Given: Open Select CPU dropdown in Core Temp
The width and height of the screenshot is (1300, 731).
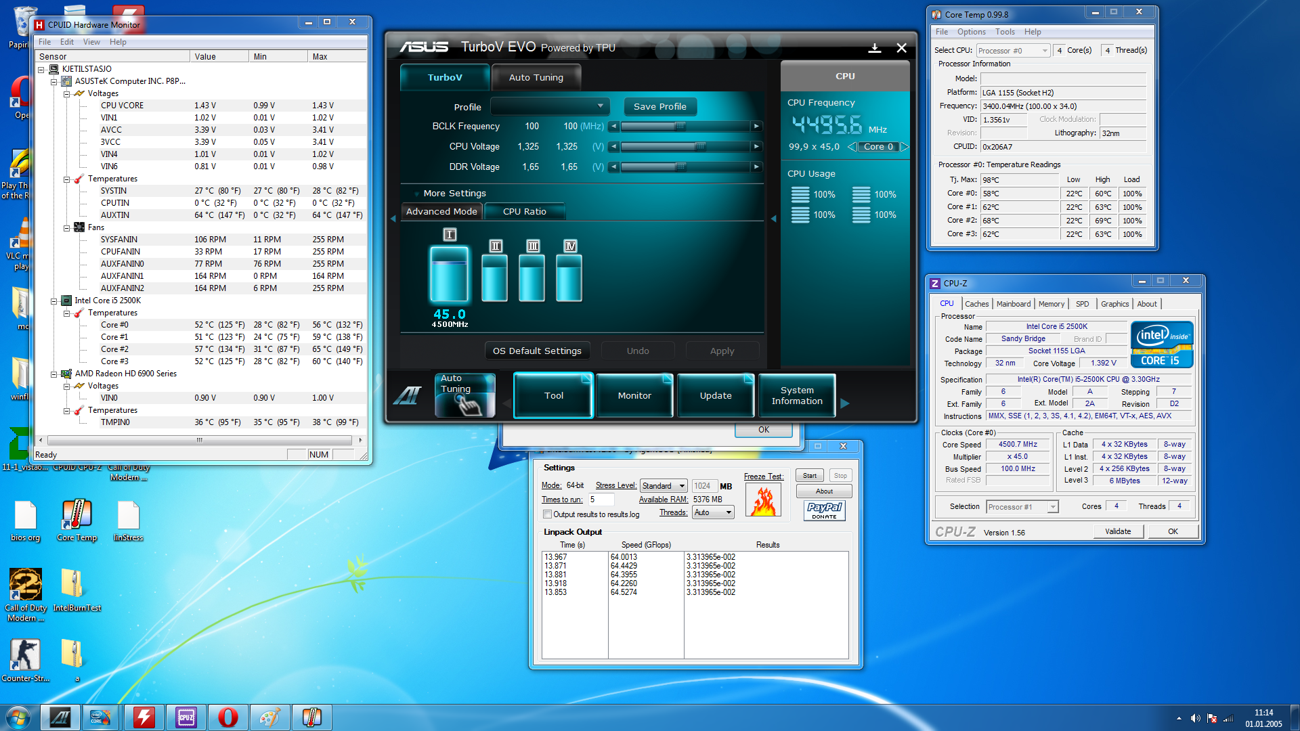Looking at the screenshot, I should pos(1013,51).
